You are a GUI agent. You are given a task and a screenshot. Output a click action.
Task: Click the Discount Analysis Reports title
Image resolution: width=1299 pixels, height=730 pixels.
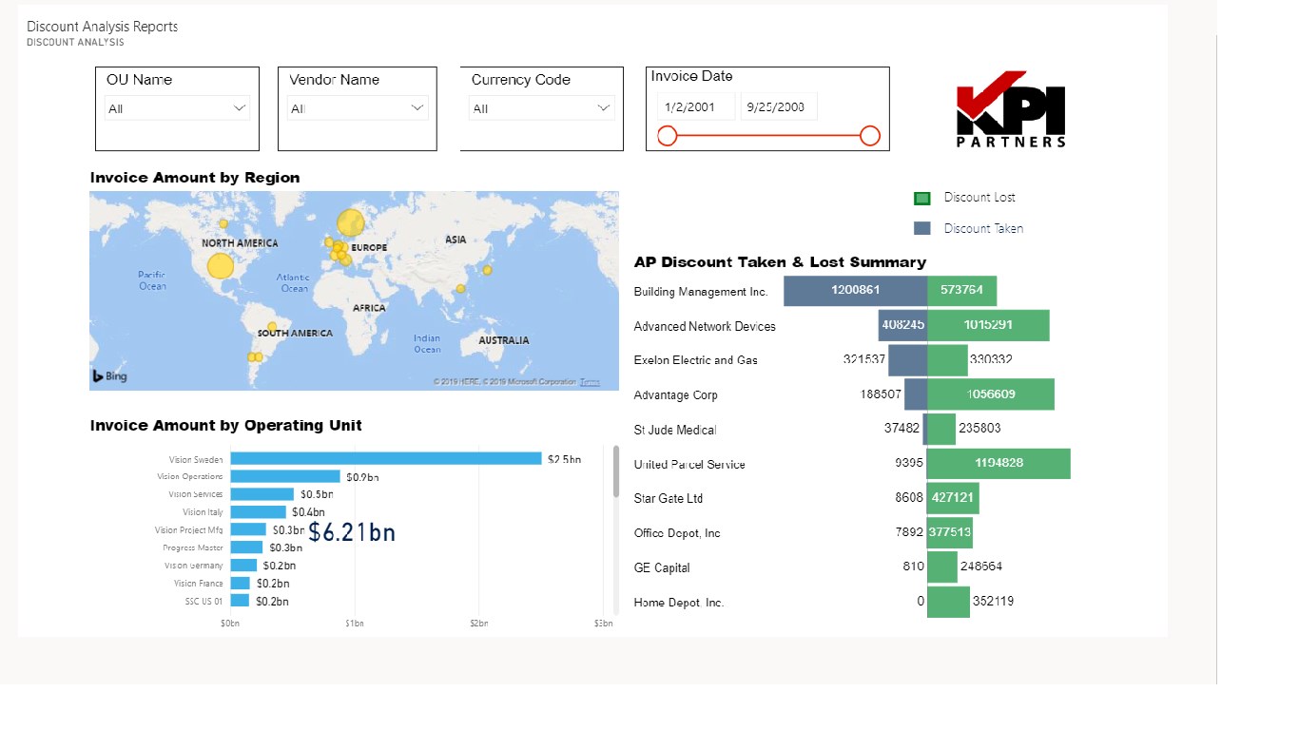coord(102,27)
